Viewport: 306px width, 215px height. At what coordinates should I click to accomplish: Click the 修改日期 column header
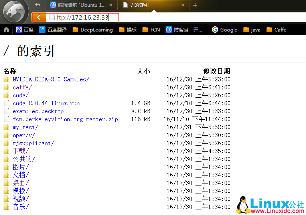[x=217, y=71]
